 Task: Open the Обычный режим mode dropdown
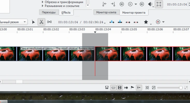13,22
